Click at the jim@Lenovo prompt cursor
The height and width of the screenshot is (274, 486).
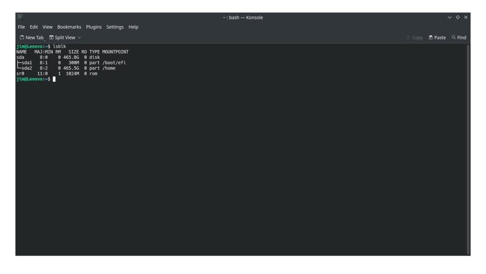tap(54, 79)
